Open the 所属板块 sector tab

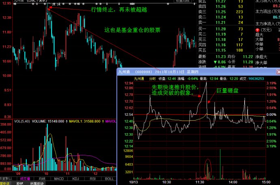coord(37,183)
